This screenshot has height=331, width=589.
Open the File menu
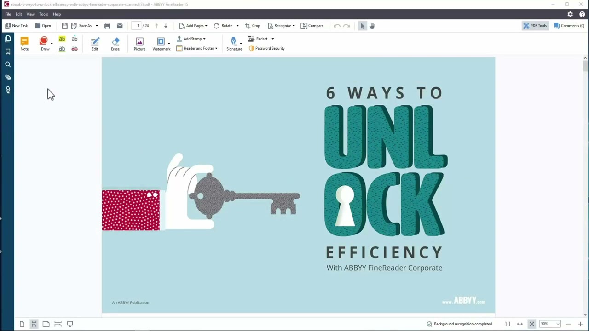coord(8,14)
